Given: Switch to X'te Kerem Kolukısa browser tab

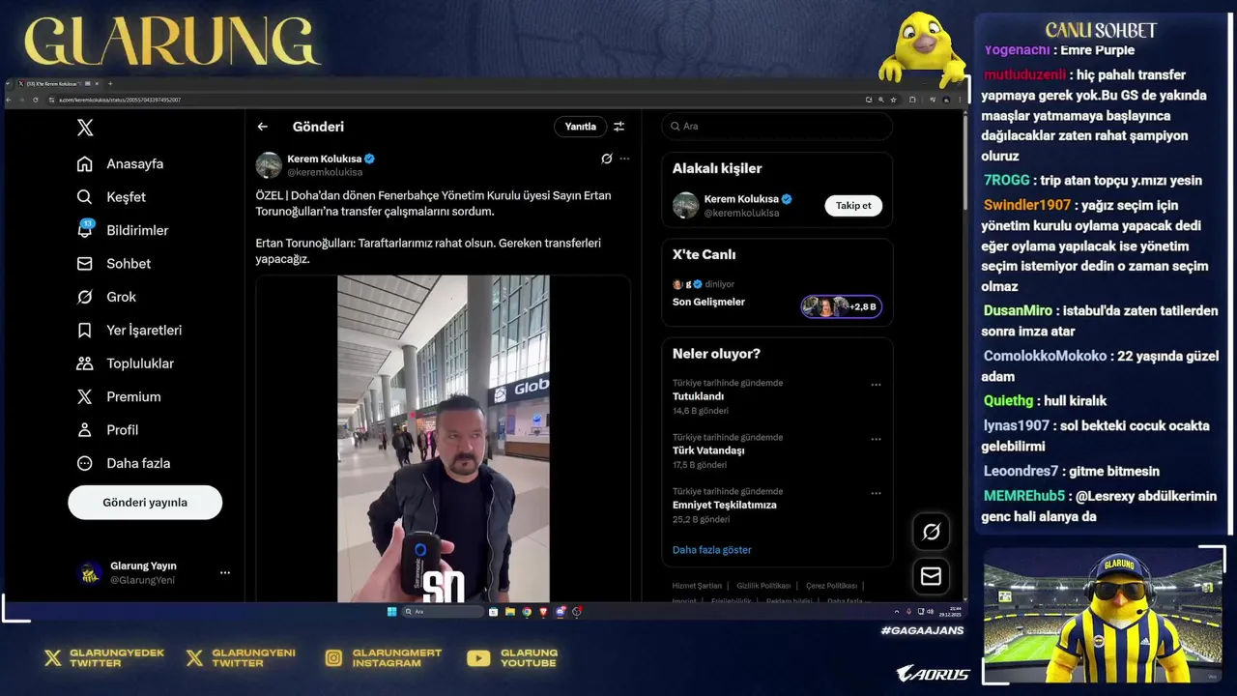Looking at the screenshot, I should tap(58, 84).
